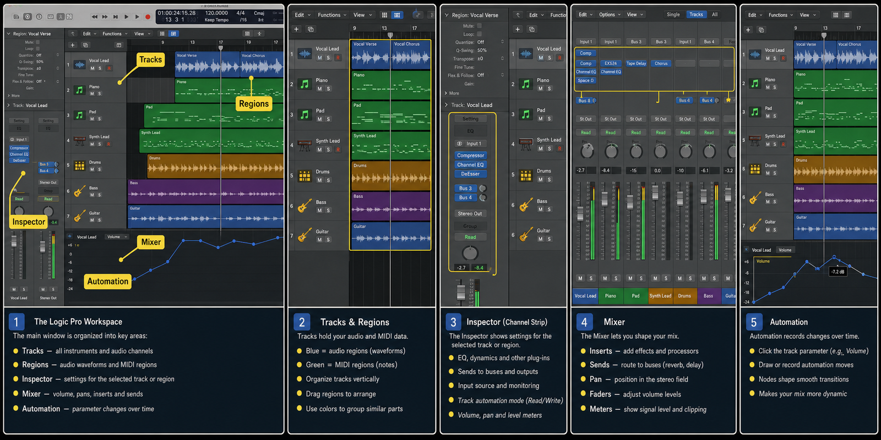The width and height of the screenshot is (881, 440).
Task: Open the Library icon in the Workspace control bar
Action: 16,17
